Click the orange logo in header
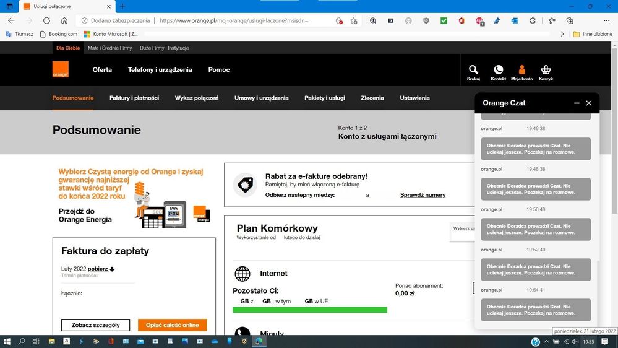 tap(60, 69)
